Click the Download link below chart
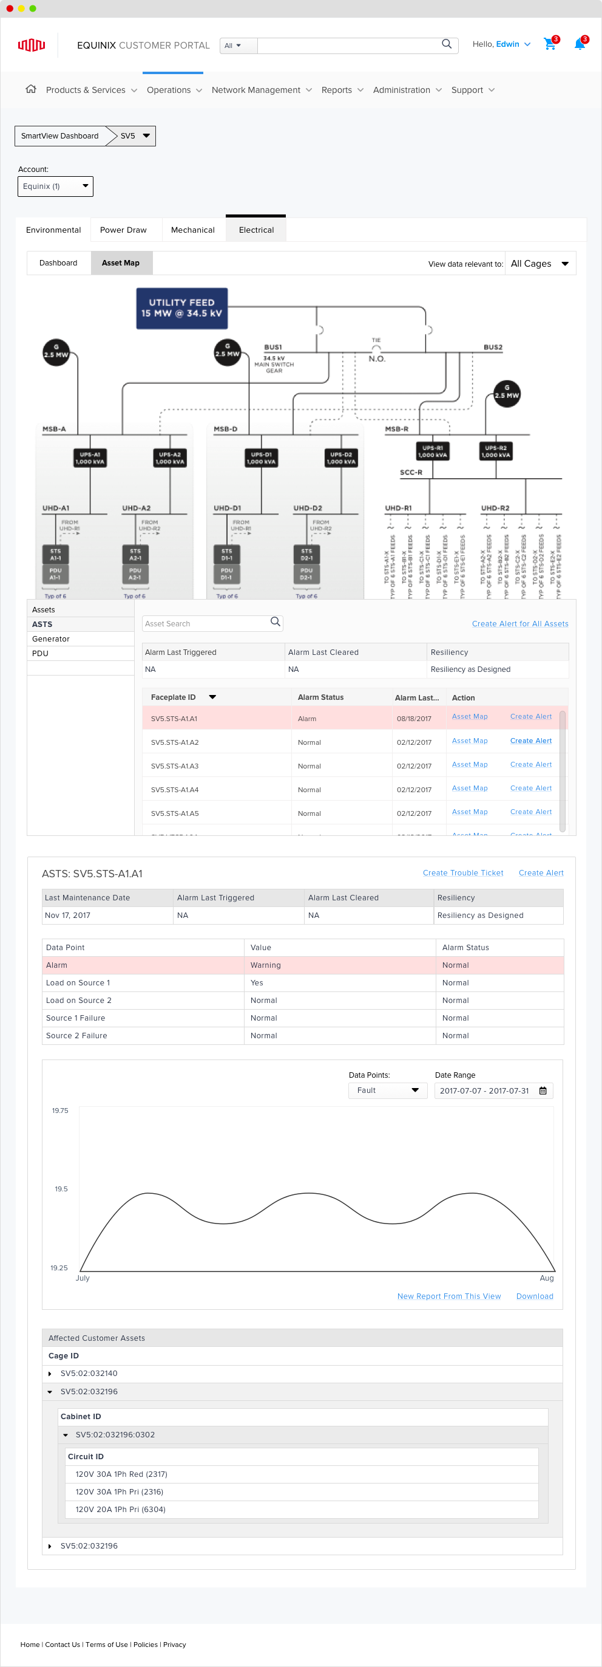Image resolution: width=602 pixels, height=1667 pixels. (x=535, y=1296)
